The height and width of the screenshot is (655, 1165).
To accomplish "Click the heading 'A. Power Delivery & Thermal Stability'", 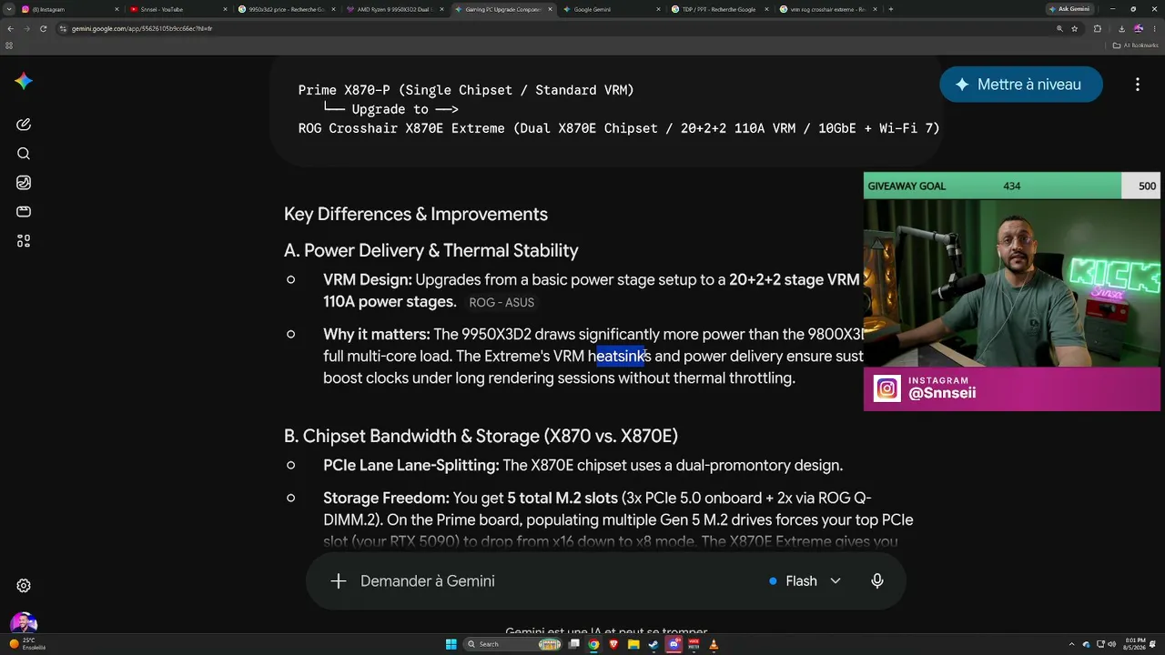I will (431, 251).
